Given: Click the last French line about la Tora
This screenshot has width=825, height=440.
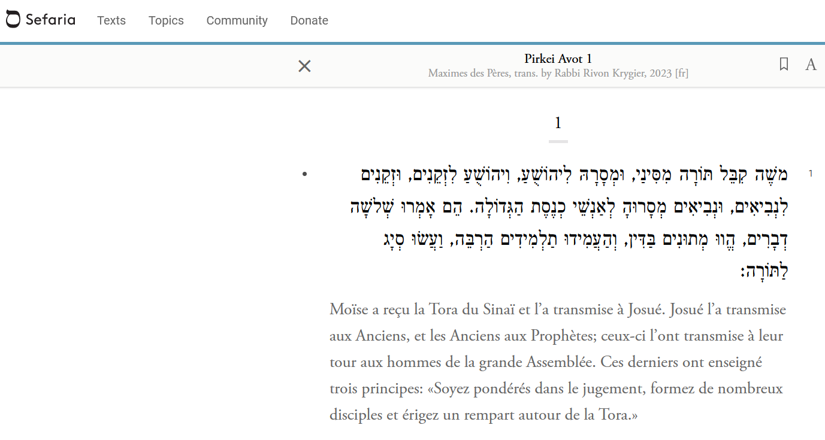Looking at the screenshot, I should (x=483, y=414).
